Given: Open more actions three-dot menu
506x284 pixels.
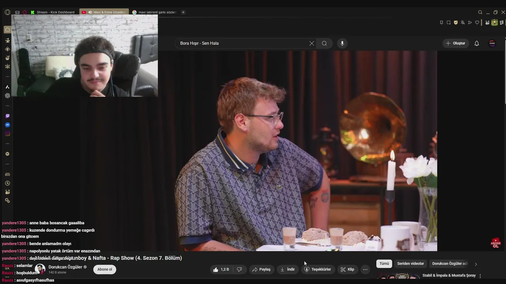Looking at the screenshot, I should pyautogui.click(x=365, y=269).
